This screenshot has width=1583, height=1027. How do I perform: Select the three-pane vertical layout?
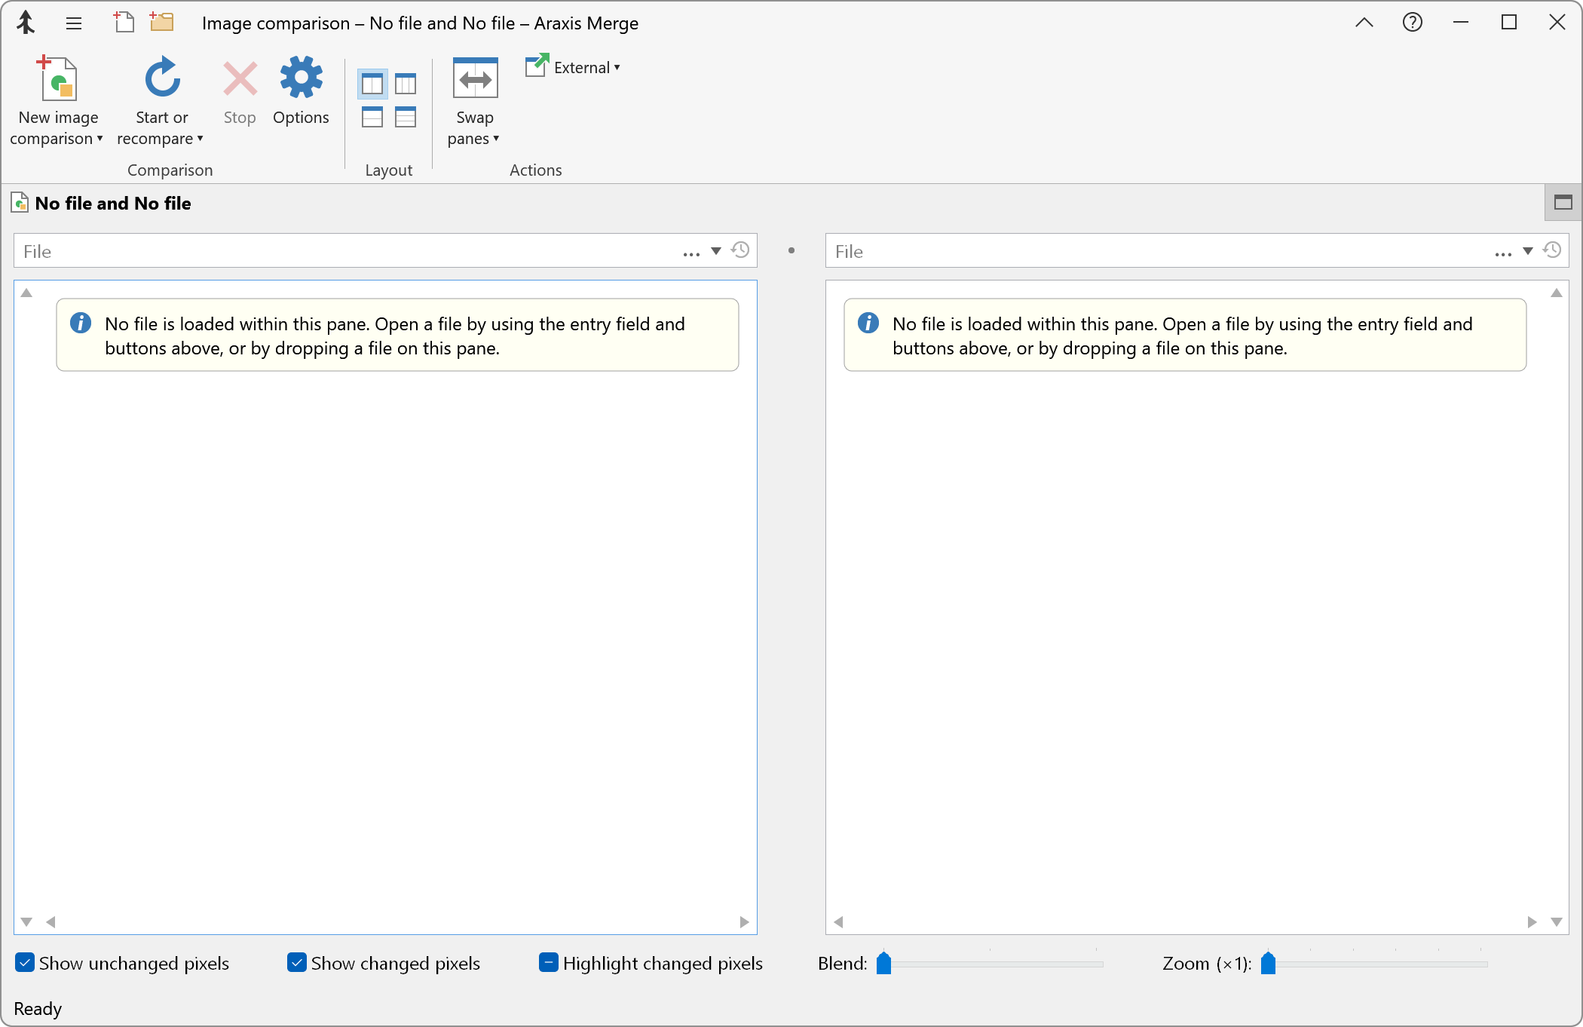406,84
